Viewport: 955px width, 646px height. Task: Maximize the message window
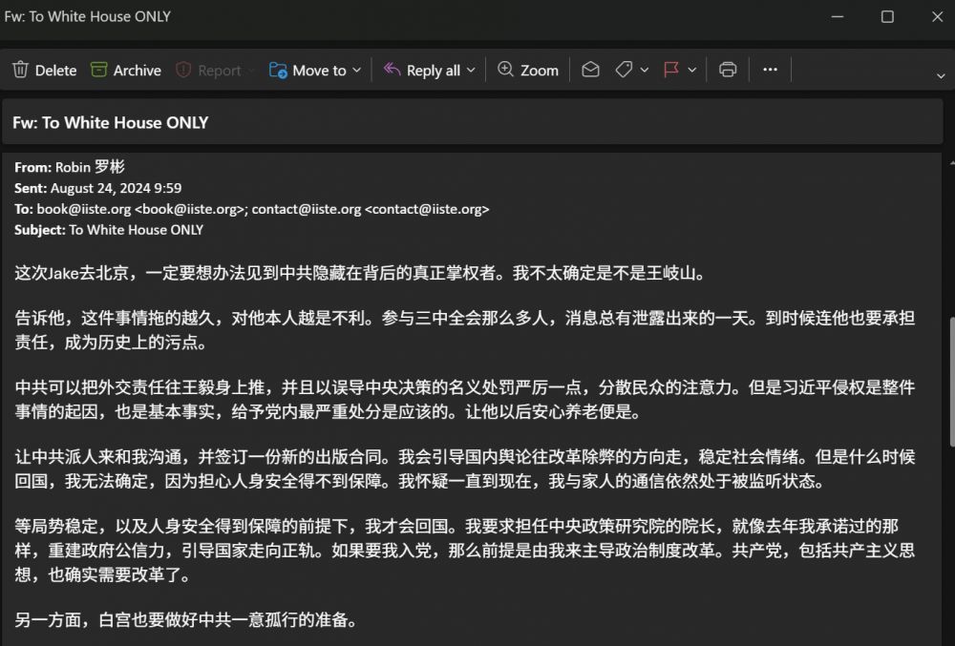pos(887,16)
